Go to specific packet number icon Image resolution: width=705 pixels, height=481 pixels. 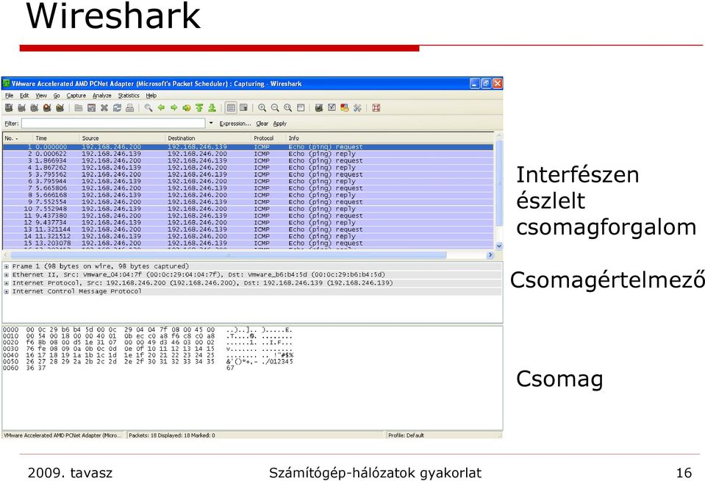point(187,107)
